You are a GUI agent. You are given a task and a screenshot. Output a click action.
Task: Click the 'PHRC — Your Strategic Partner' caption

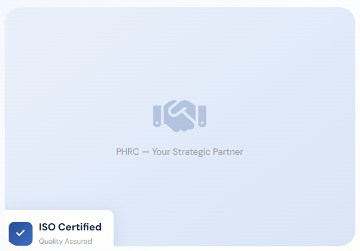pos(179,152)
